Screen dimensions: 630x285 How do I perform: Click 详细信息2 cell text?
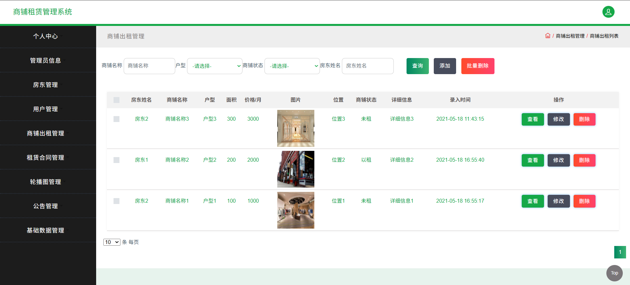(x=402, y=160)
